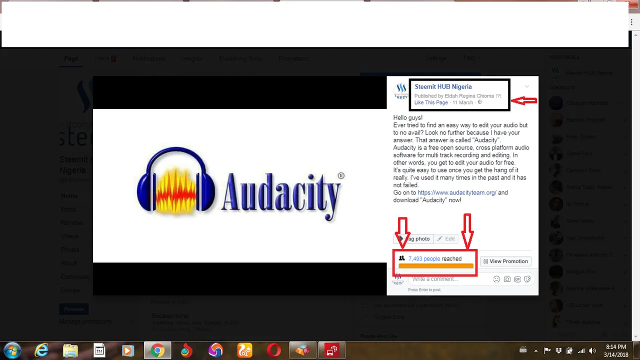Open post options dropdown chevron
Image resolution: width=640 pixels, height=360 pixels.
coord(527,87)
